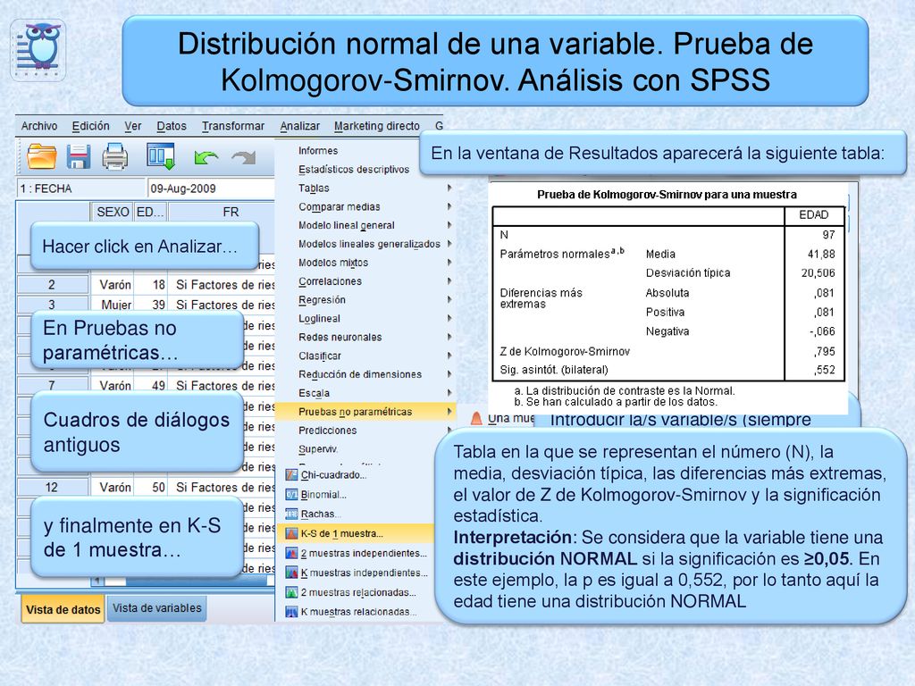Click the FR column header

(231, 212)
